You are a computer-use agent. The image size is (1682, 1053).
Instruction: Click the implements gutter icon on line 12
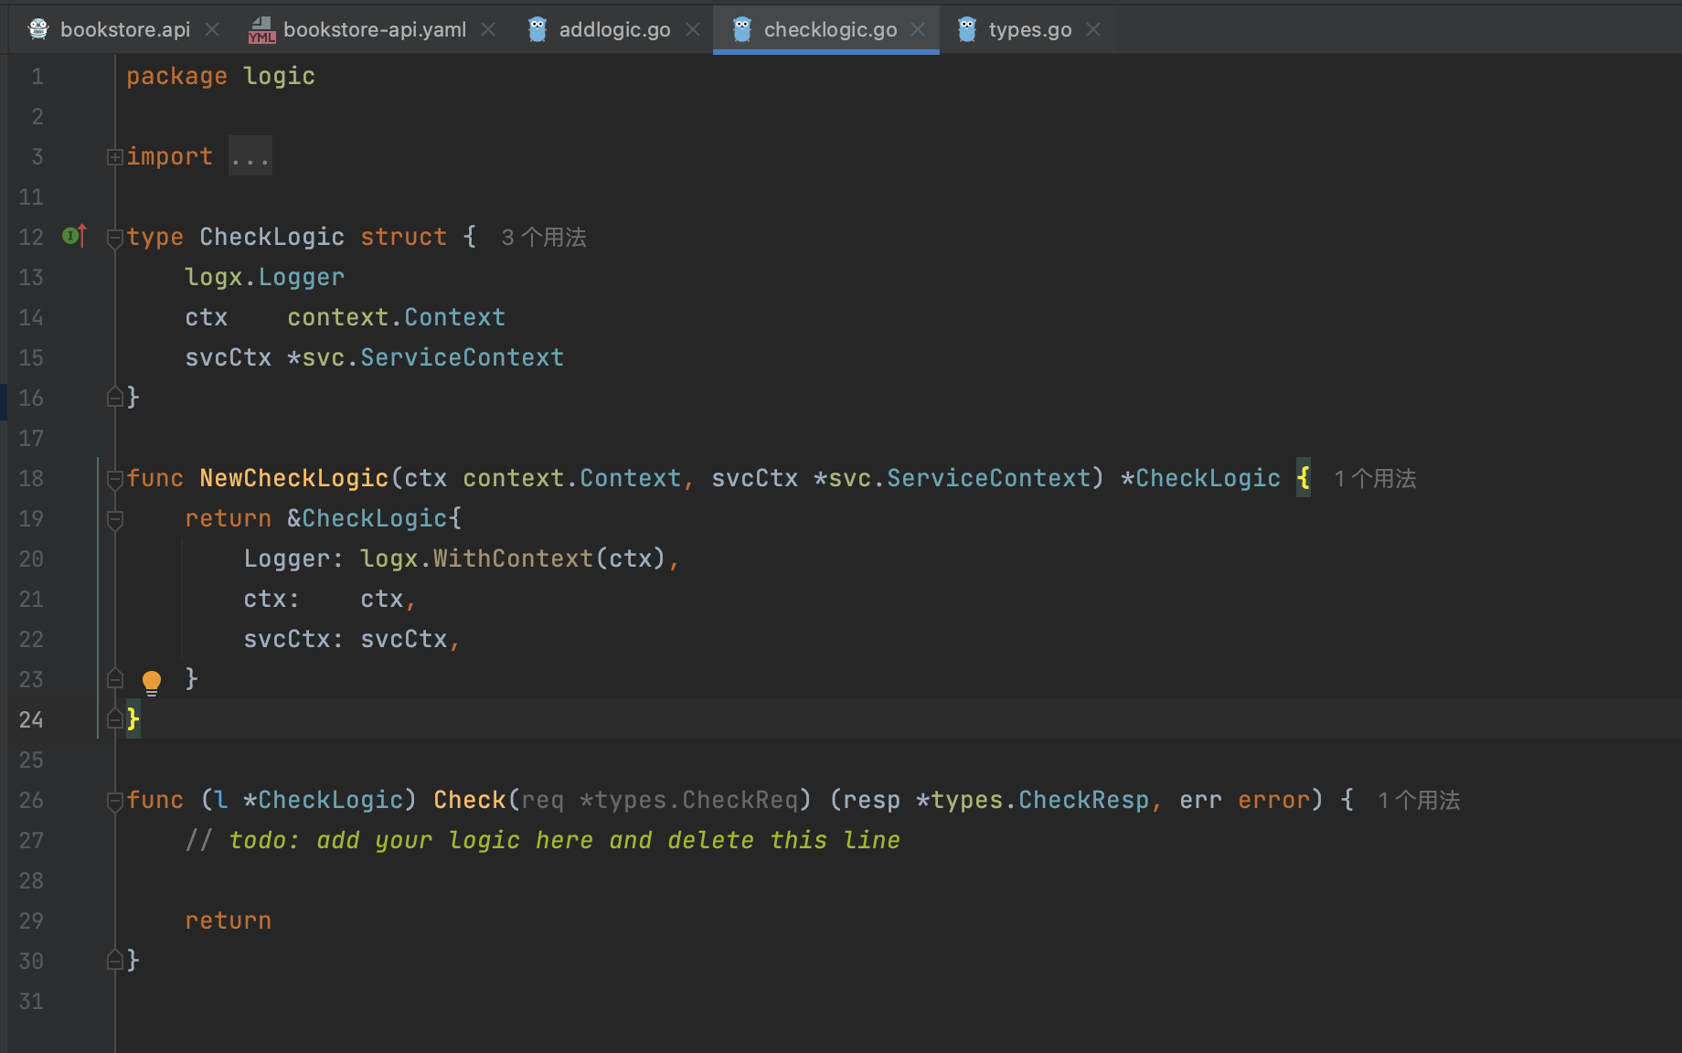(74, 236)
